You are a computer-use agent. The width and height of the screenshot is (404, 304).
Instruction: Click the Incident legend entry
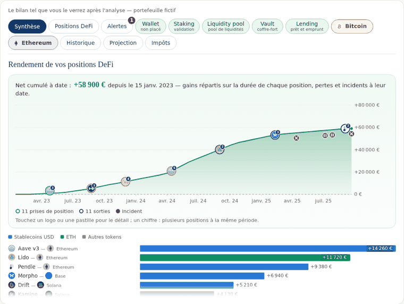coord(129,211)
